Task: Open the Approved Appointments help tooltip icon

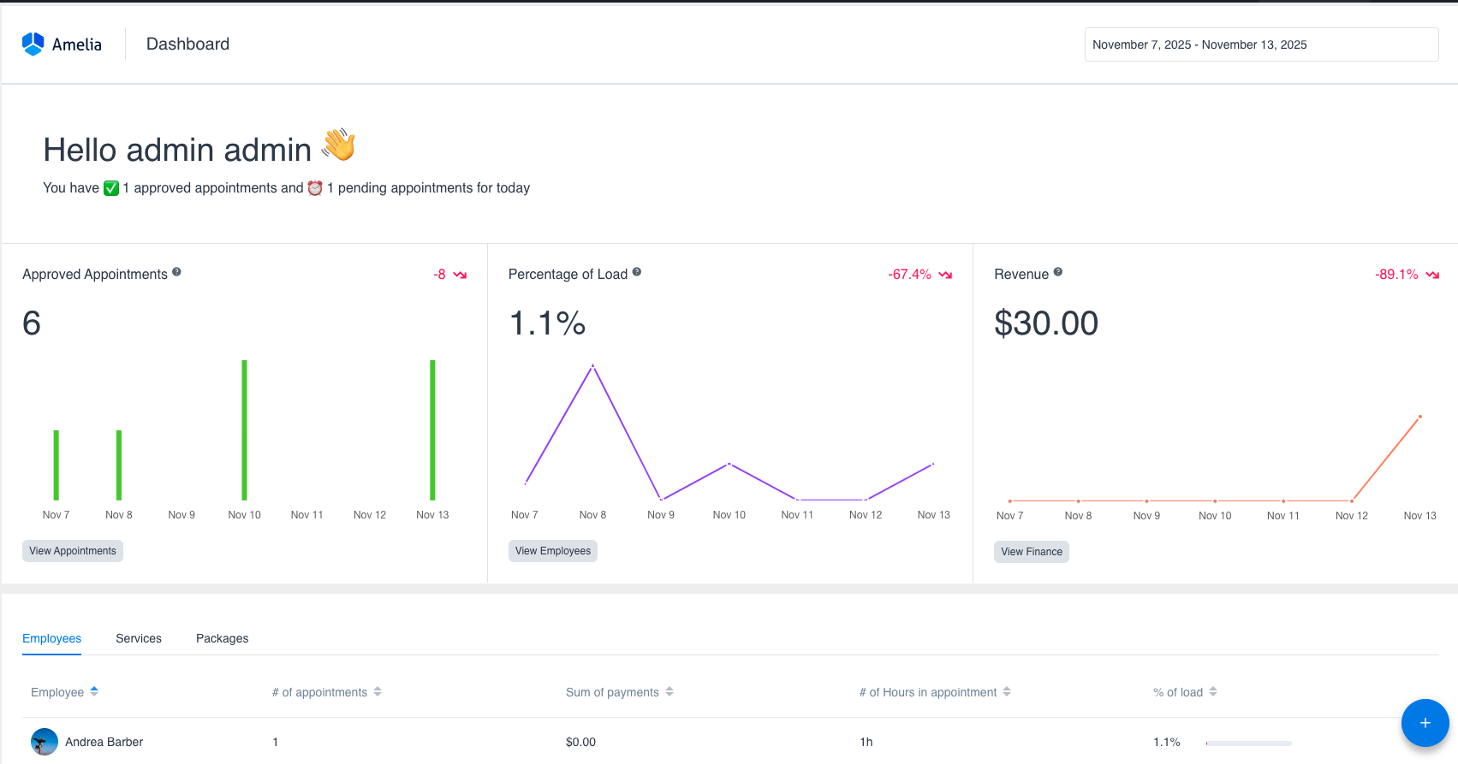Action: 176,272
